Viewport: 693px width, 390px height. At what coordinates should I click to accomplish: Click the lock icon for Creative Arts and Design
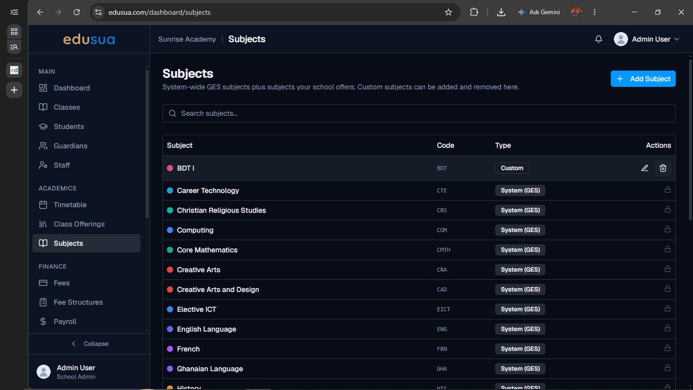point(668,288)
